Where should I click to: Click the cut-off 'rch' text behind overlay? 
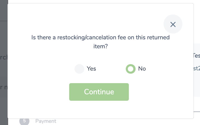pyautogui.click(x=4, y=57)
